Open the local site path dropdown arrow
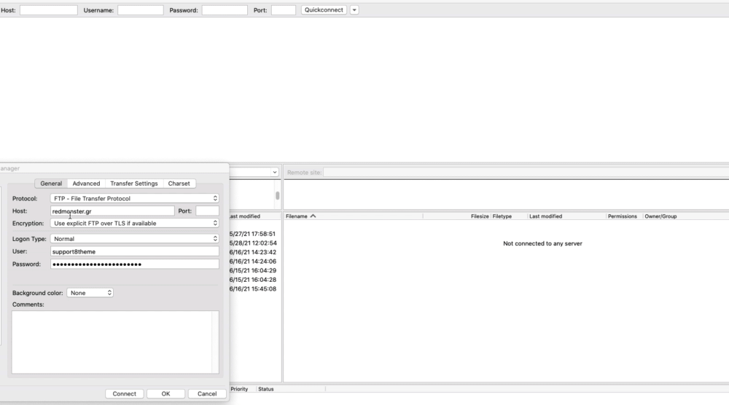The width and height of the screenshot is (729, 405). click(275, 173)
